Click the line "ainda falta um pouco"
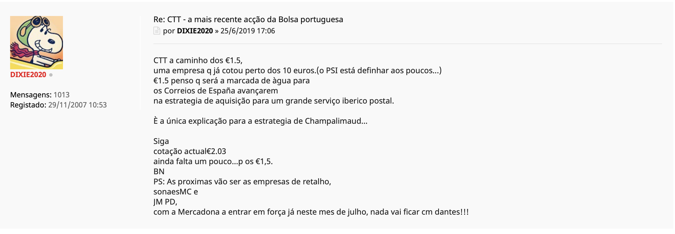The image size is (675, 234). (213, 161)
